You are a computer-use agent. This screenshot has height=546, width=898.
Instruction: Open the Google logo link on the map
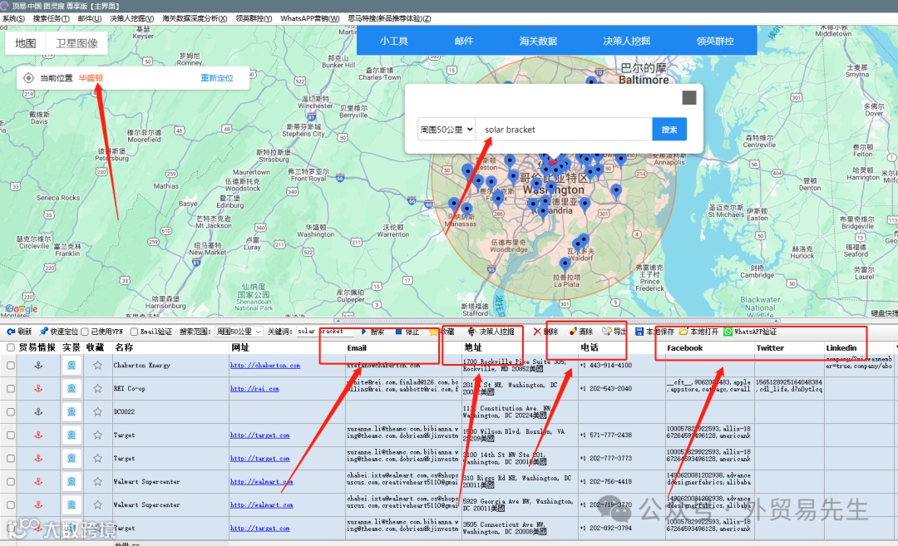pos(22,309)
